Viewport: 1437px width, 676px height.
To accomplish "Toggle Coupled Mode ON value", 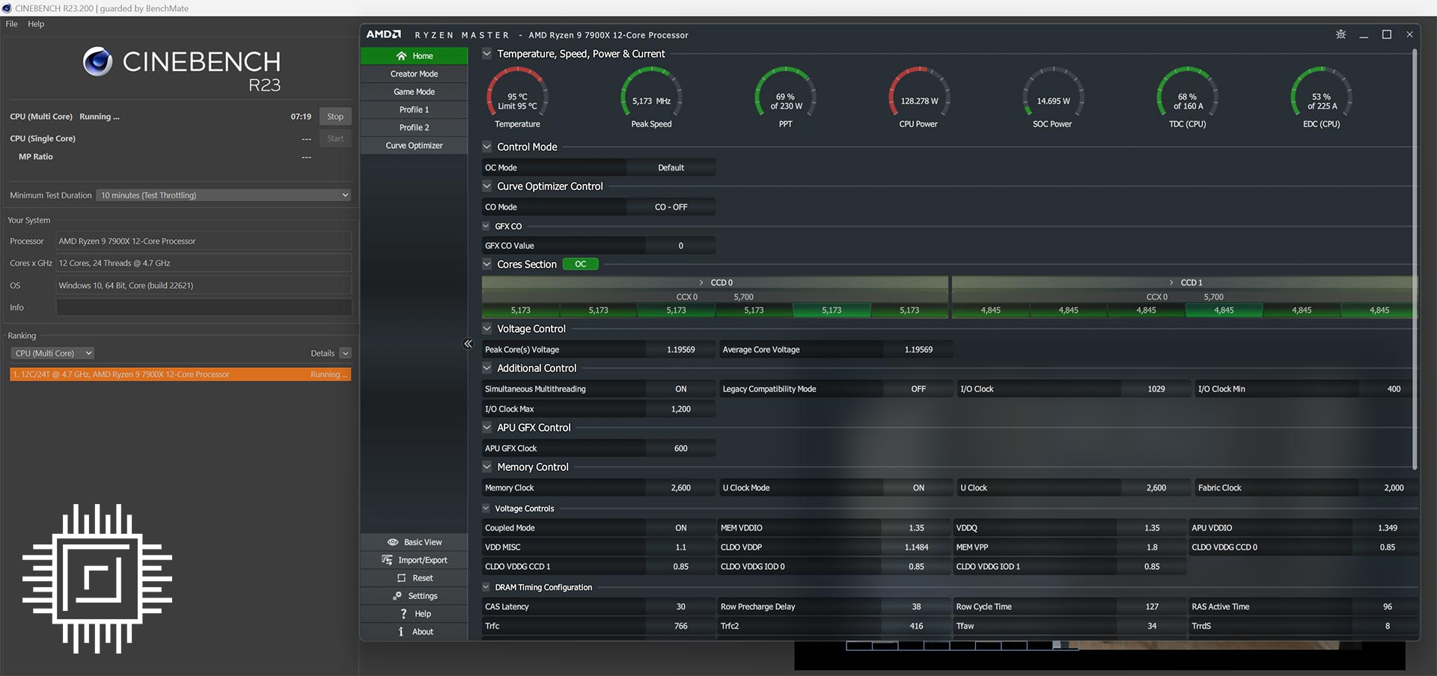I will coord(680,528).
